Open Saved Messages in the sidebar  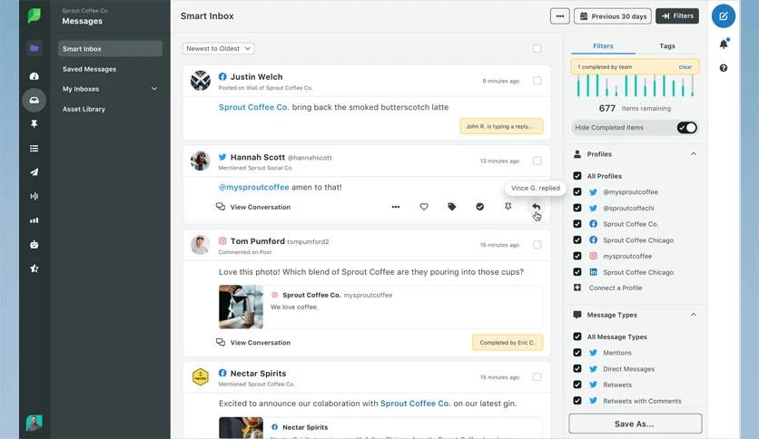pos(89,69)
